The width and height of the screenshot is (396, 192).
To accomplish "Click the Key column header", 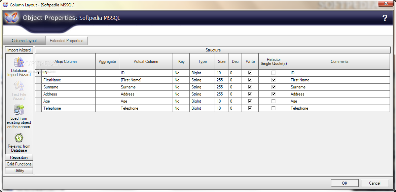I will [x=181, y=61].
